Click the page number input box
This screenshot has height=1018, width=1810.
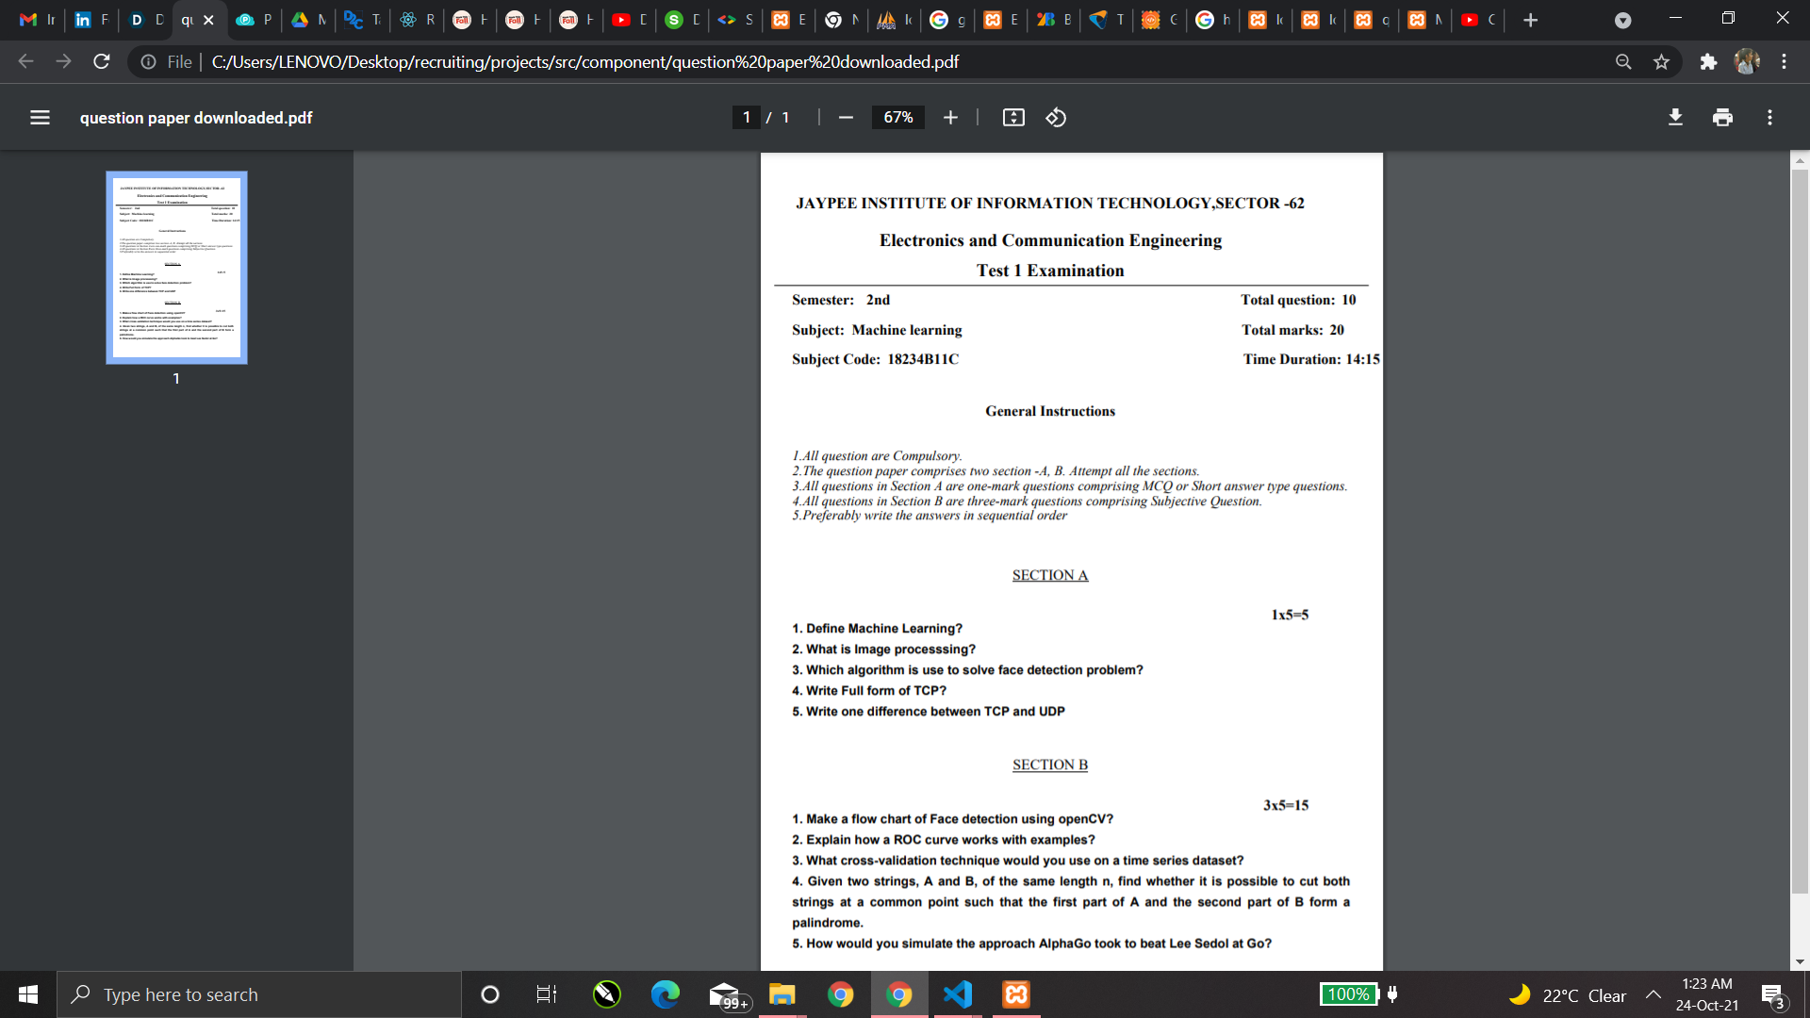[x=747, y=118]
